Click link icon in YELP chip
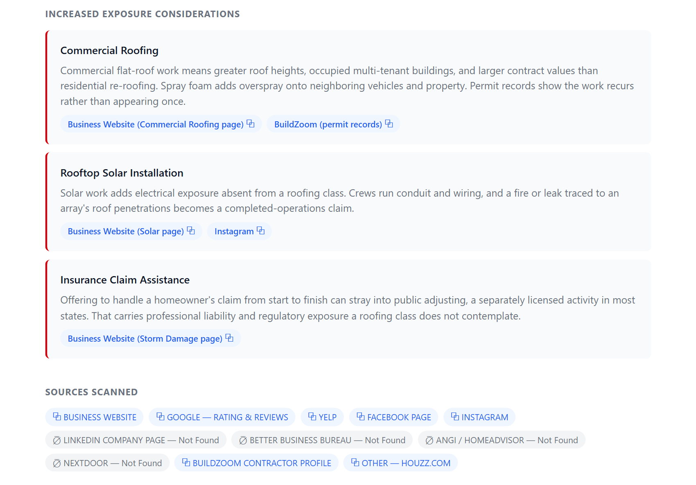This screenshot has width=696, height=485. pyautogui.click(x=312, y=417)
